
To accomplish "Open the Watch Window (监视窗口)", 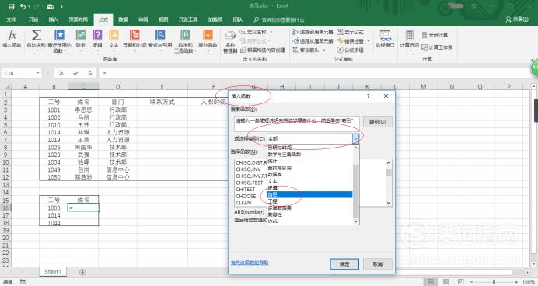I will click(x=385, y=38).
